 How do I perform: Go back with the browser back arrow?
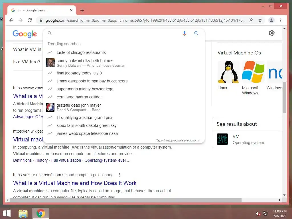tap(11, 20)
